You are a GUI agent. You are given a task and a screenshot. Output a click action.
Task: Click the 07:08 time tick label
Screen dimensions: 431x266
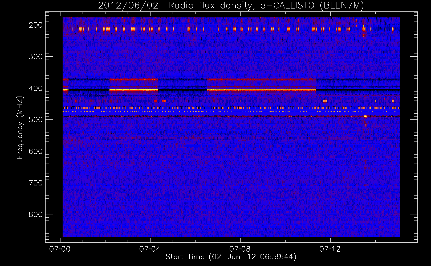[240, 249]
